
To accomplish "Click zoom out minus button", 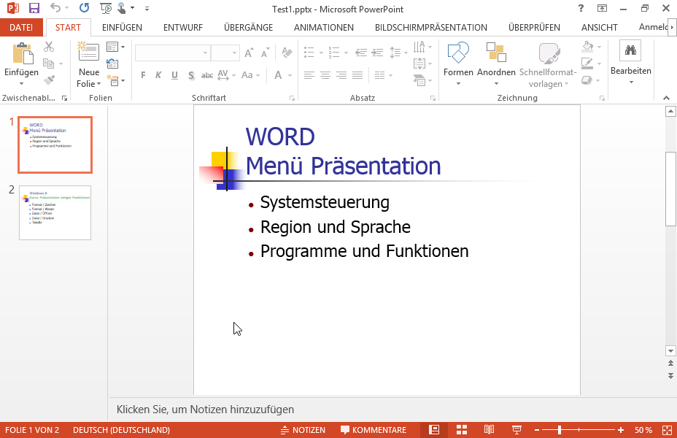I will 537,430.
